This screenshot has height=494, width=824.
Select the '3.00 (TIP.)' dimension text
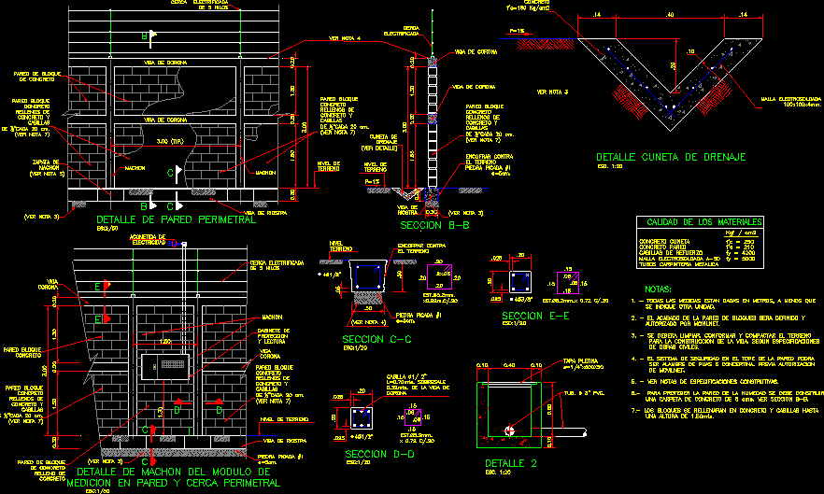(x=170, y=142)
